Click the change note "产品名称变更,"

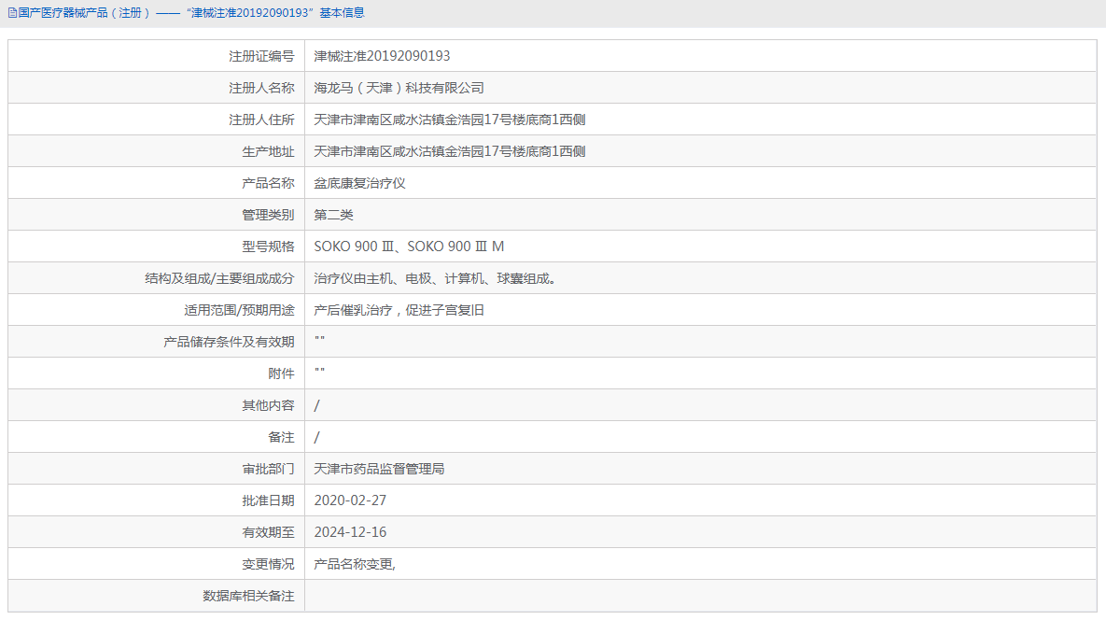[354, 564]
